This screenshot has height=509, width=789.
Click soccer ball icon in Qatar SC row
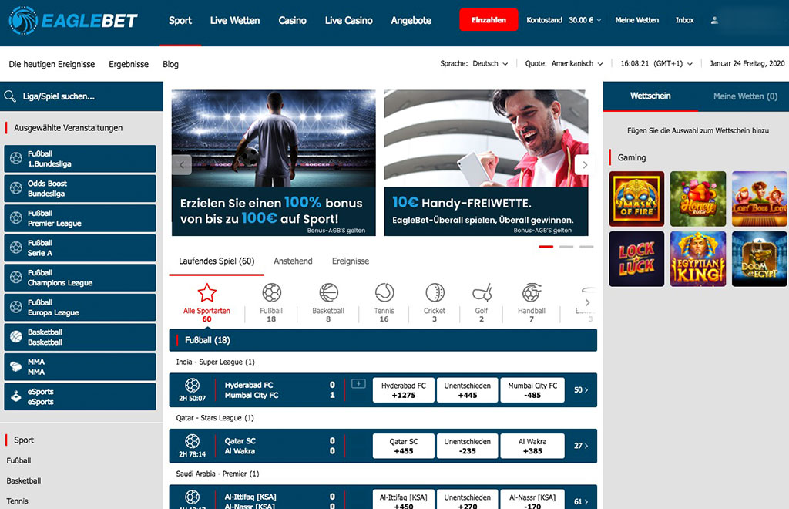[192, 441]
